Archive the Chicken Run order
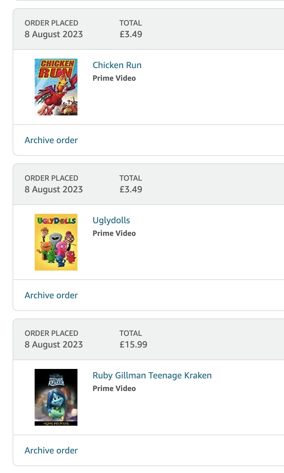Image resolution: width=284 pixels, height=473 pixels. click(x=51, y=140)
